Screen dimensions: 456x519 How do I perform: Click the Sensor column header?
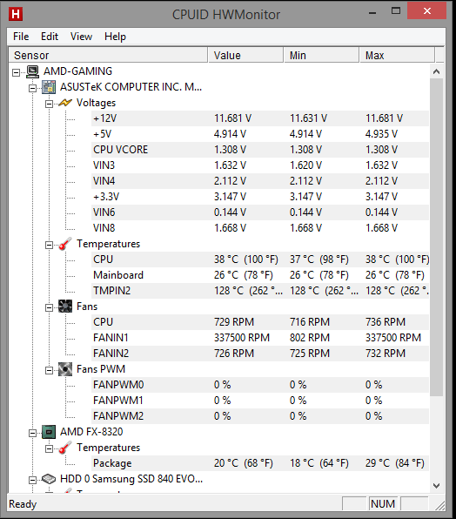pos(108,55)
